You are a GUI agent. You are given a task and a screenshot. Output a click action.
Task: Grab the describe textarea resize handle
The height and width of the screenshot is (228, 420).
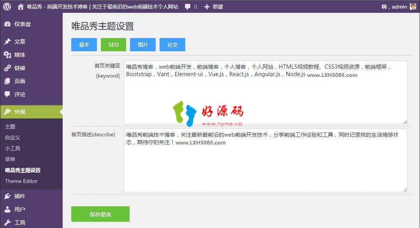(405, 190)
